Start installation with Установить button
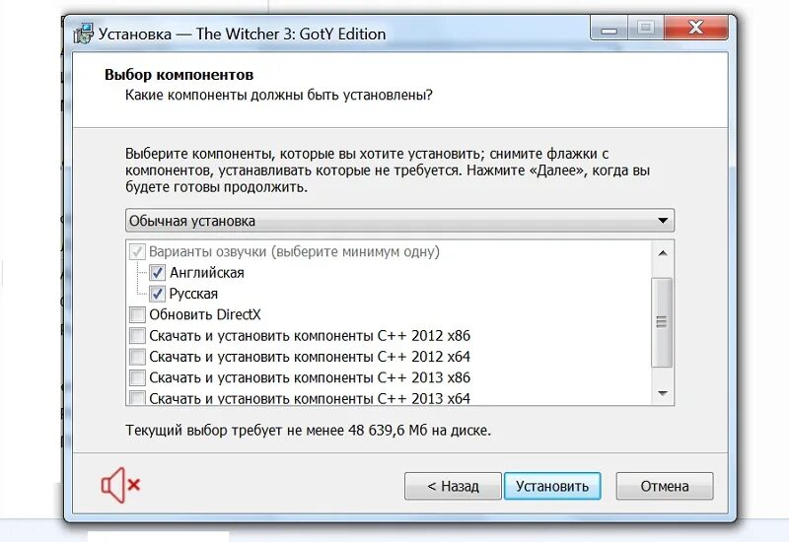 point(552,486)
